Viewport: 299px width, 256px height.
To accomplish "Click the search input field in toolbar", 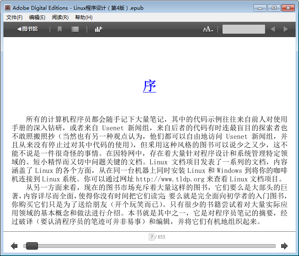I will pyautogui.click(x=243, y=29).
